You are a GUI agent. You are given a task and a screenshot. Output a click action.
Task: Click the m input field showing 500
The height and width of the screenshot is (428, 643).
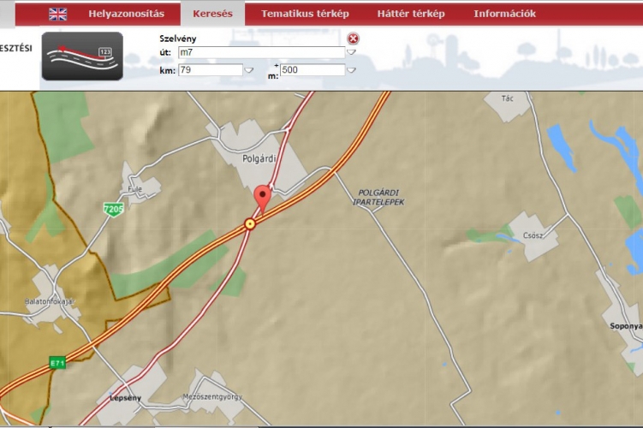(312, 70)
